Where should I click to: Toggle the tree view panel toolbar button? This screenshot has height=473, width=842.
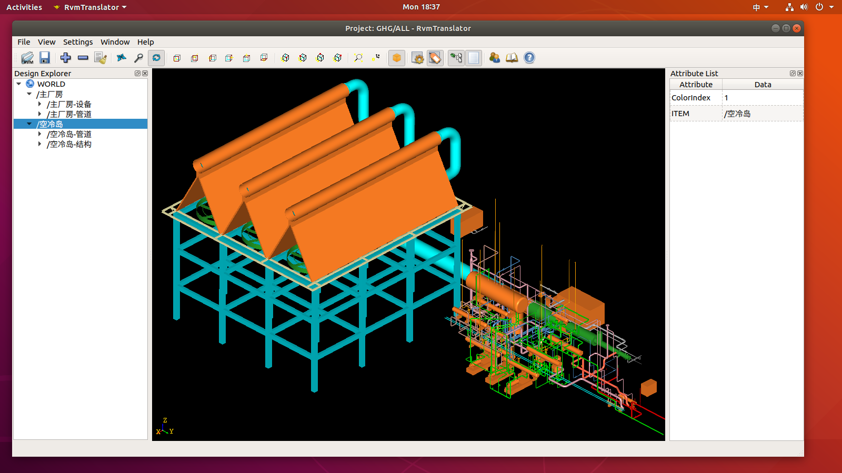(x=456, y=58)
